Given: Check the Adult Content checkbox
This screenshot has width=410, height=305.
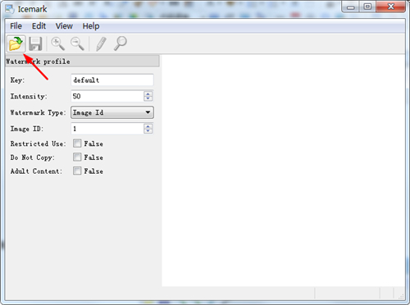Looking at the screenshot, I should pos(77,171).
